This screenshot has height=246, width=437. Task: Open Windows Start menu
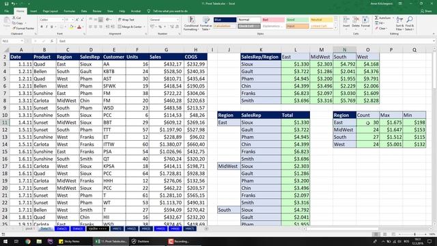coord(5,241)
